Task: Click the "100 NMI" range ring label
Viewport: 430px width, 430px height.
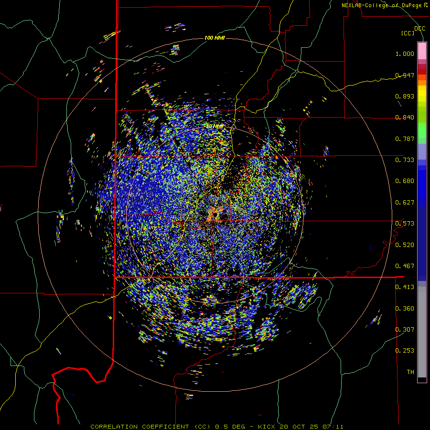Action: click(x=215, y=38)
